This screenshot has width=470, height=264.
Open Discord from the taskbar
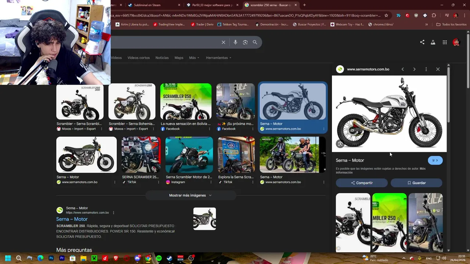point(137,258)
